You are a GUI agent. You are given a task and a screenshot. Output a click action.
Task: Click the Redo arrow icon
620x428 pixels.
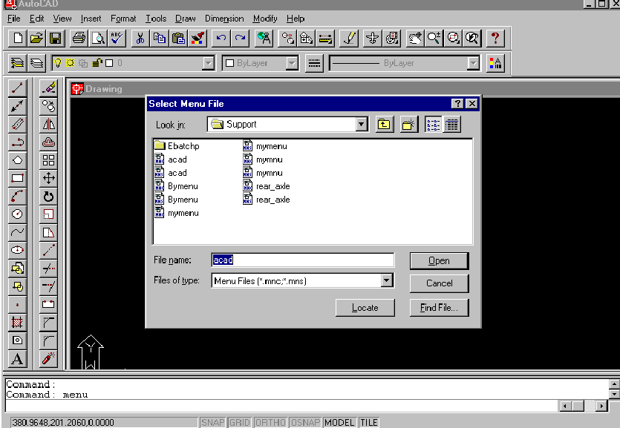(240, 39)
